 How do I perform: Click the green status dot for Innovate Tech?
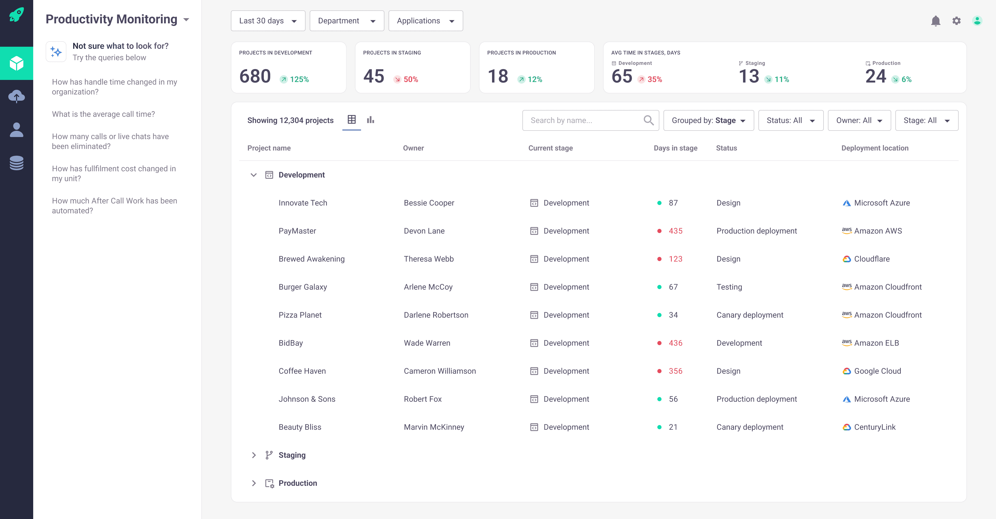click(x=659, y=203)
